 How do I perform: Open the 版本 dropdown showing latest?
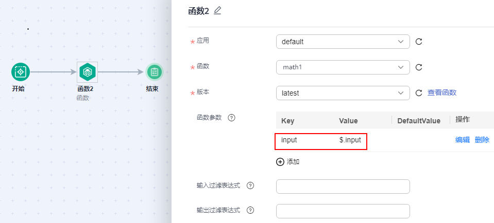click(343, 93)
